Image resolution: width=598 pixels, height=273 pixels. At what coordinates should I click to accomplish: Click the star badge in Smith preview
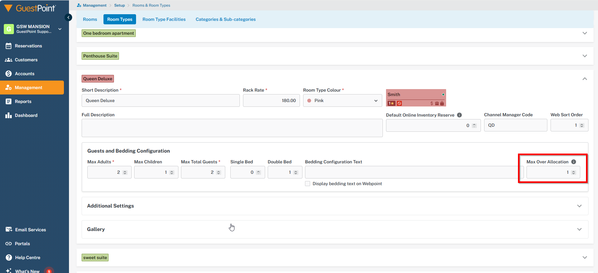click(392, 103)
